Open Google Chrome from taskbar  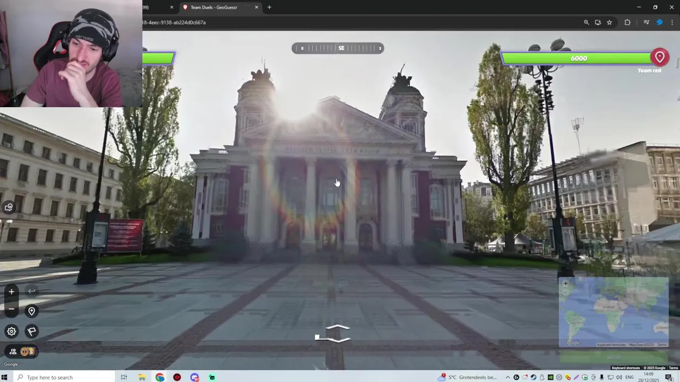[160, 377]
